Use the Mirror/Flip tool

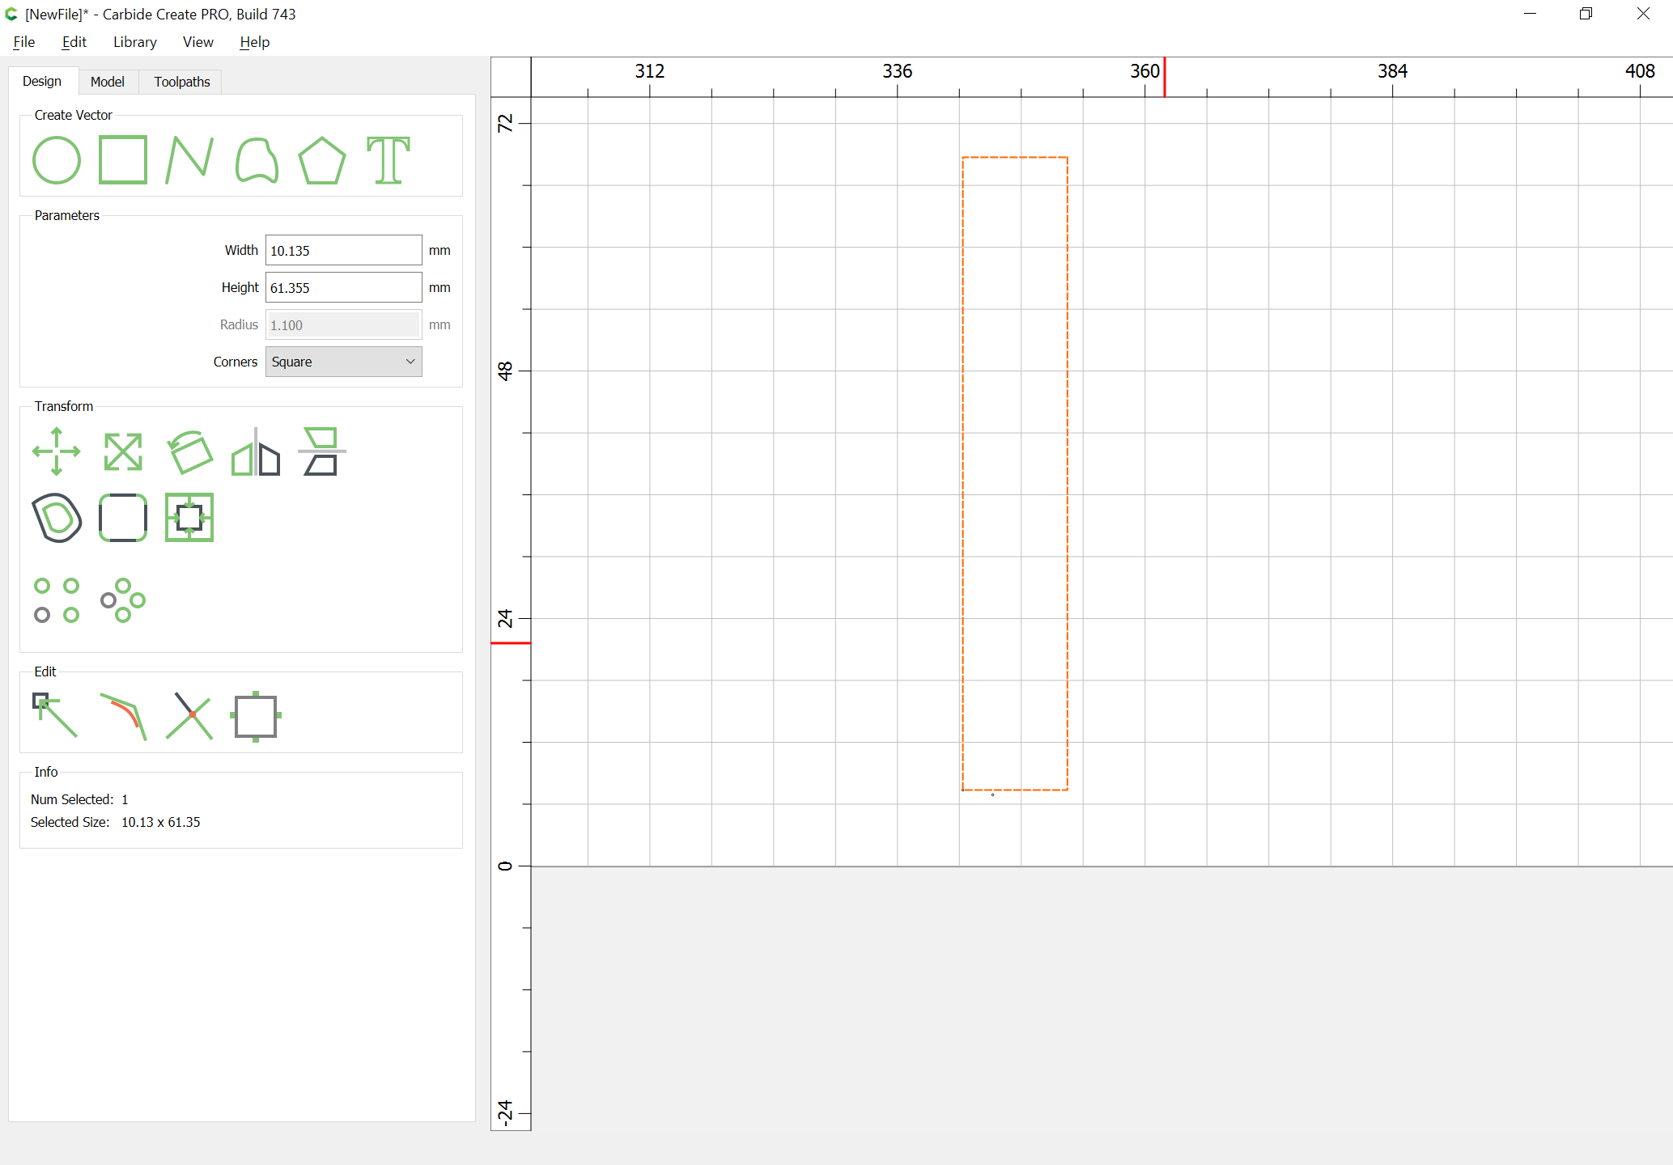256,451
